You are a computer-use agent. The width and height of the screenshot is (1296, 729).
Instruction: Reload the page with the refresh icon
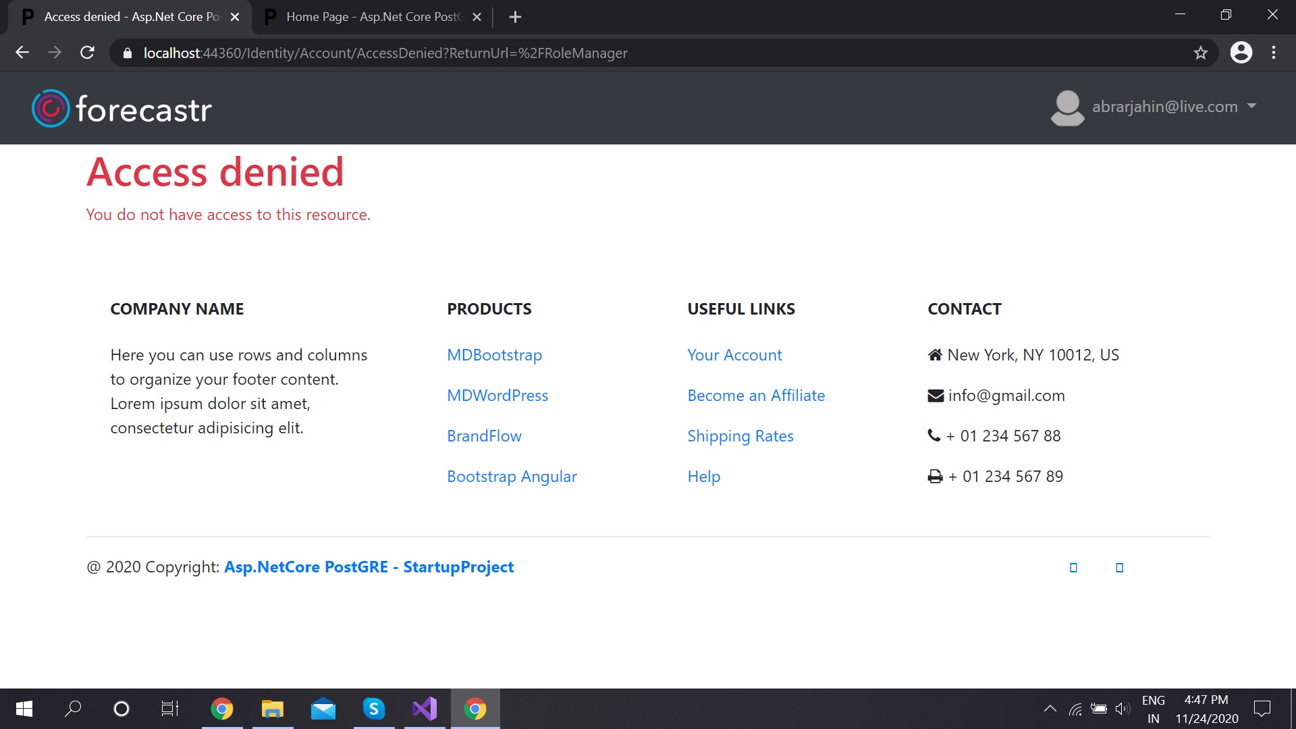coord(87,53)
